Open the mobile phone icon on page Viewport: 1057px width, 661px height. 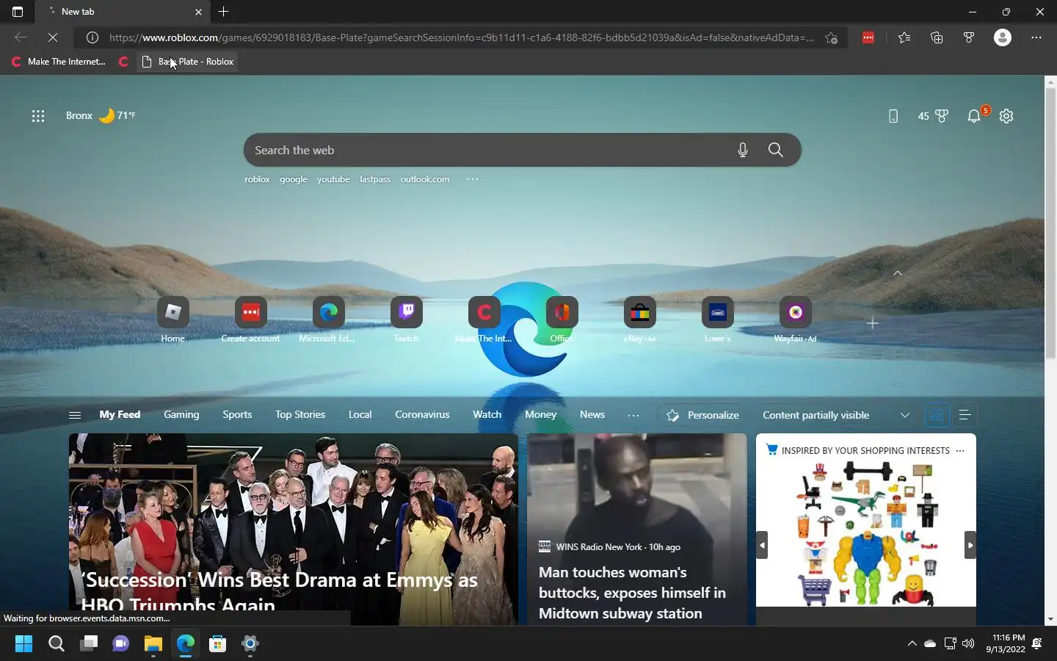pos(893,116)
